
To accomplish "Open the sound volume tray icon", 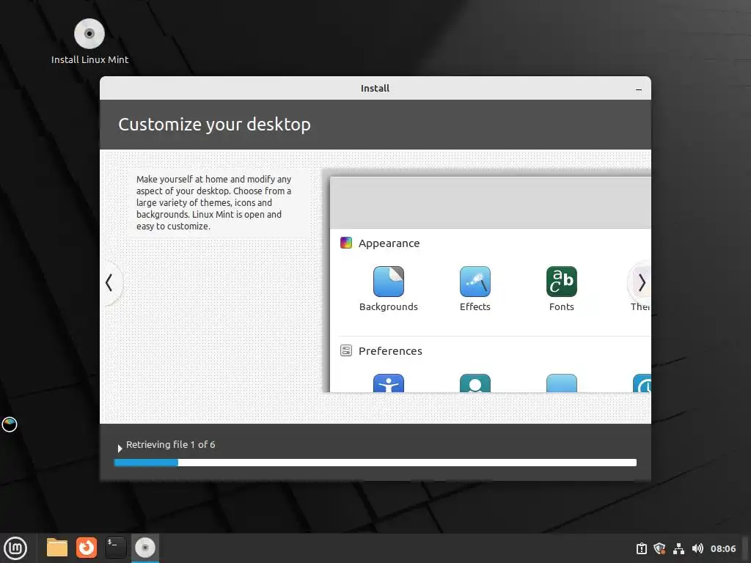I will click(x=697, y=548).
